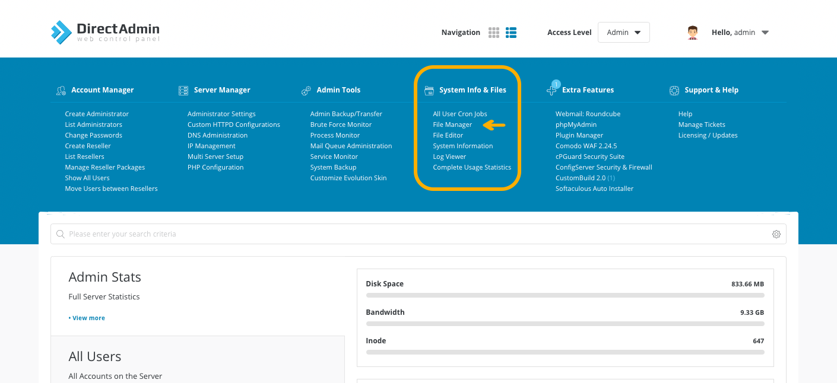Open the Access Level dropdown
This screenshot has width=837, height=383.
tap(624, 33)
